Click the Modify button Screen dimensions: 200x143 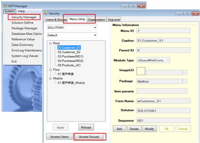tap(149, 129)
